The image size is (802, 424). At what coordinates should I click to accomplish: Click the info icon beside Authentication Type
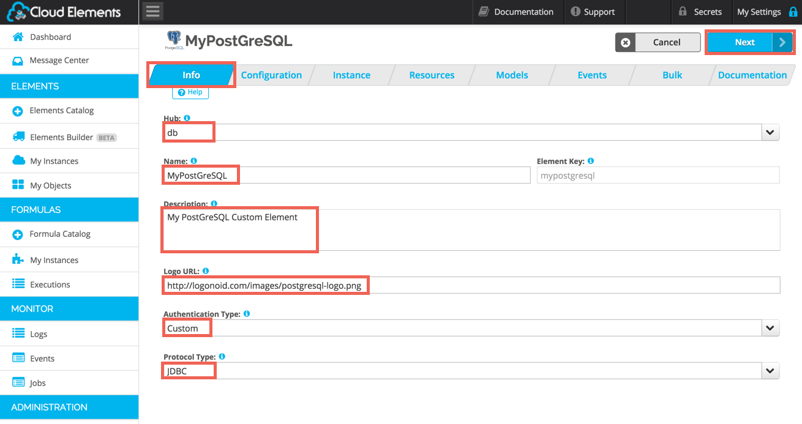[x=247, y=314]
